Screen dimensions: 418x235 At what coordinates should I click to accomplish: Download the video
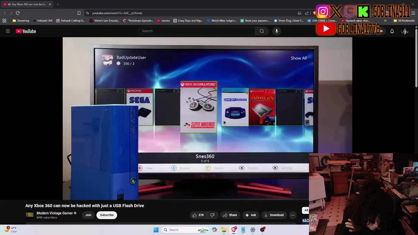point(274,215)
